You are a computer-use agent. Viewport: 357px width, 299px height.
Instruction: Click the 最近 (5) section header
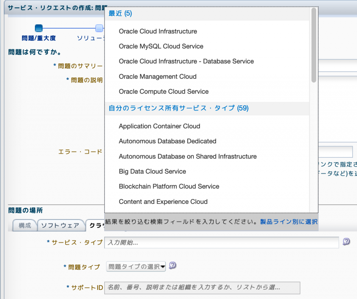[120, 14]
